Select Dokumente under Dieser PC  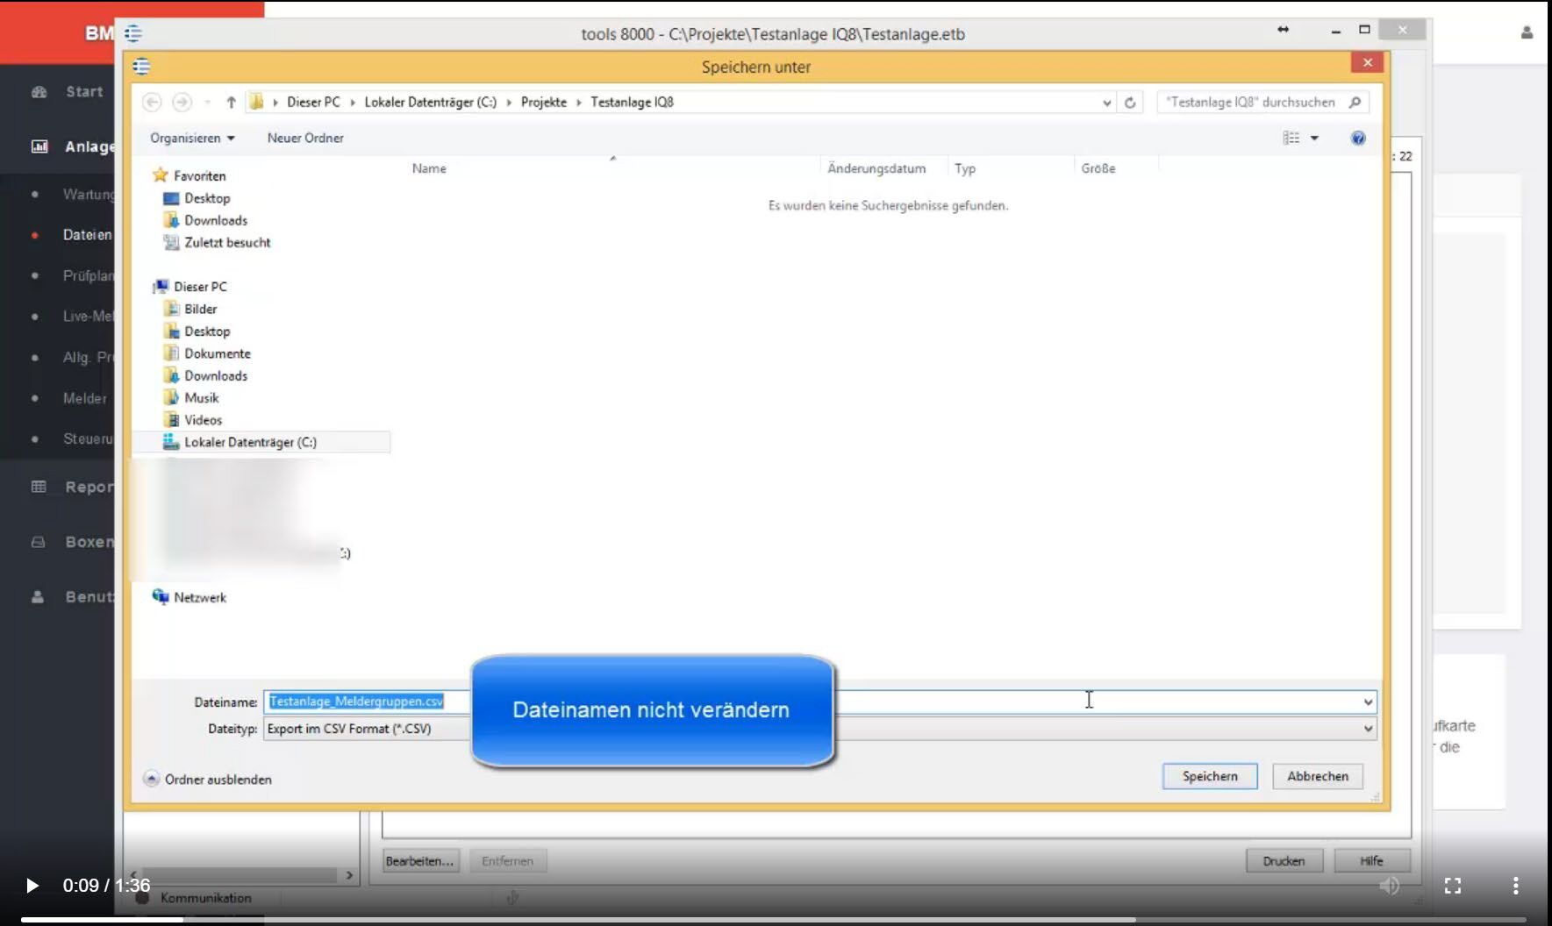(x=217, y=353)
